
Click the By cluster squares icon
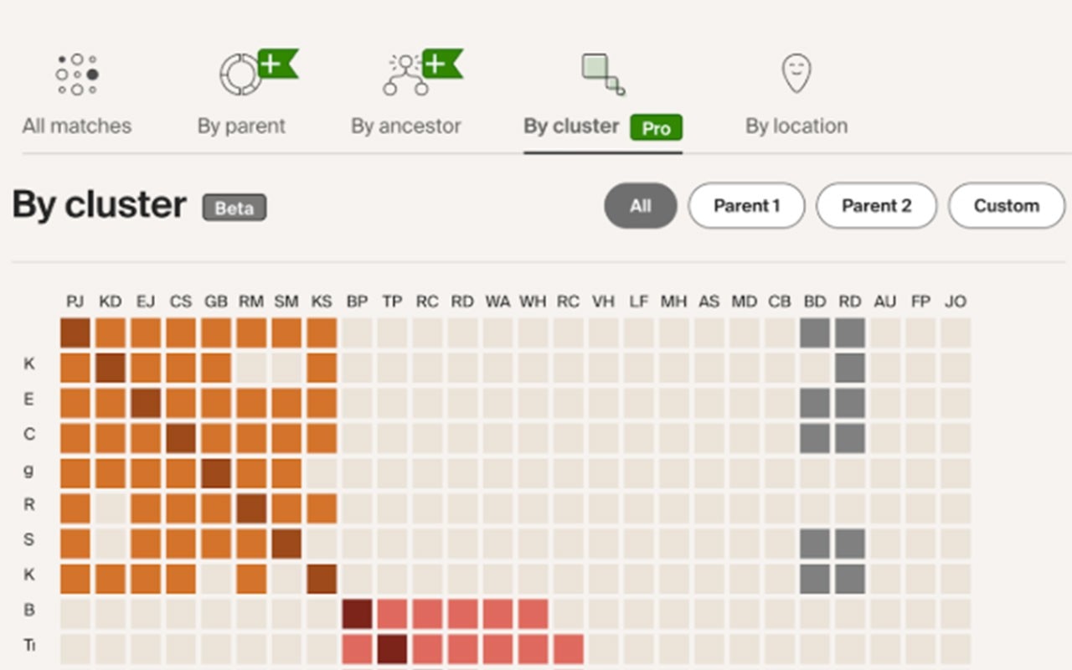[x=603, y=75]
